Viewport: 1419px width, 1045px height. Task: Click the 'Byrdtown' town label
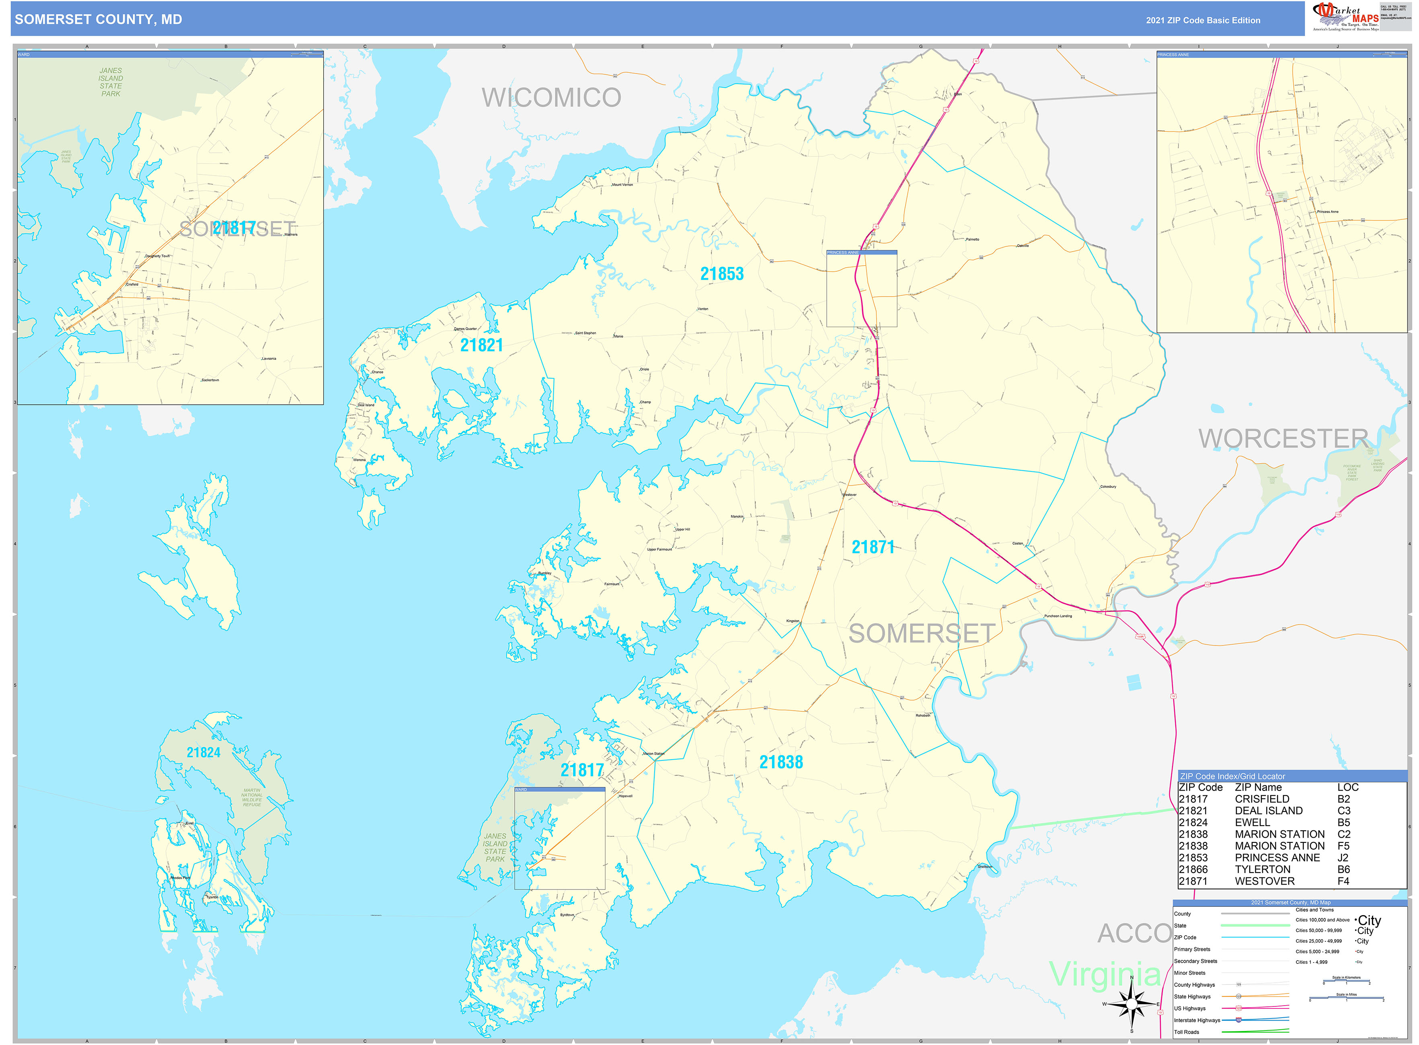[567, 915]
